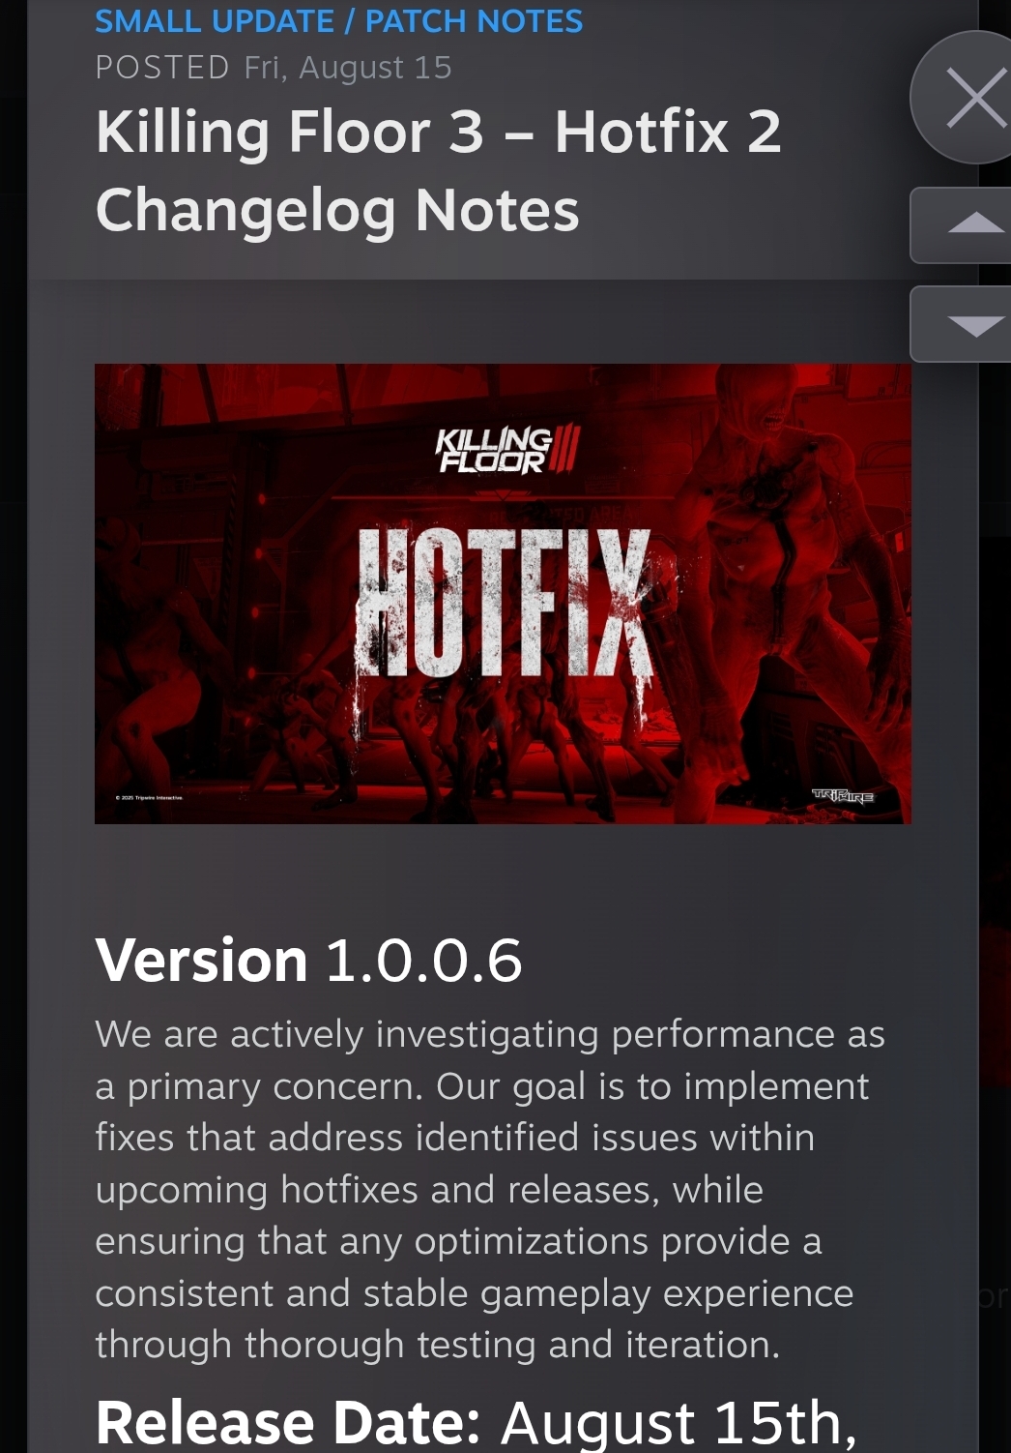The height and width of the screenshot is (1453, 1011).
Task: Click the dimmed background left of the panel
Action: pyautogui.click(x=14, y=726)
